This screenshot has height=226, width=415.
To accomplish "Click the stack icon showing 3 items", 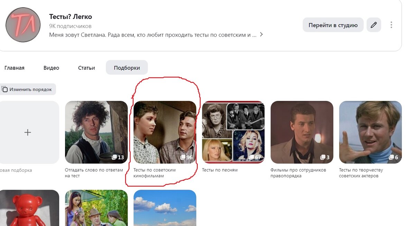I will point(322,157).
